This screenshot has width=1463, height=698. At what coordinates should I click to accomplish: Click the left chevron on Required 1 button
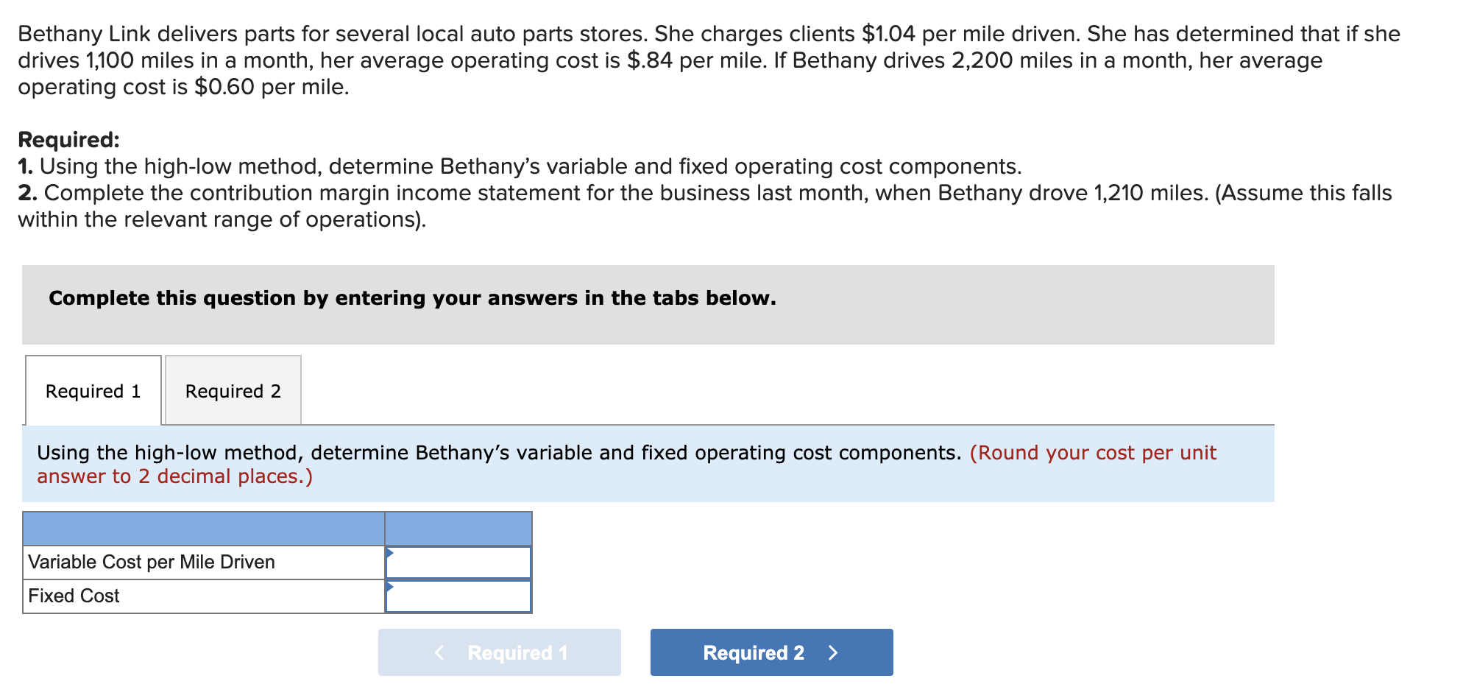[x=439, y=652]
